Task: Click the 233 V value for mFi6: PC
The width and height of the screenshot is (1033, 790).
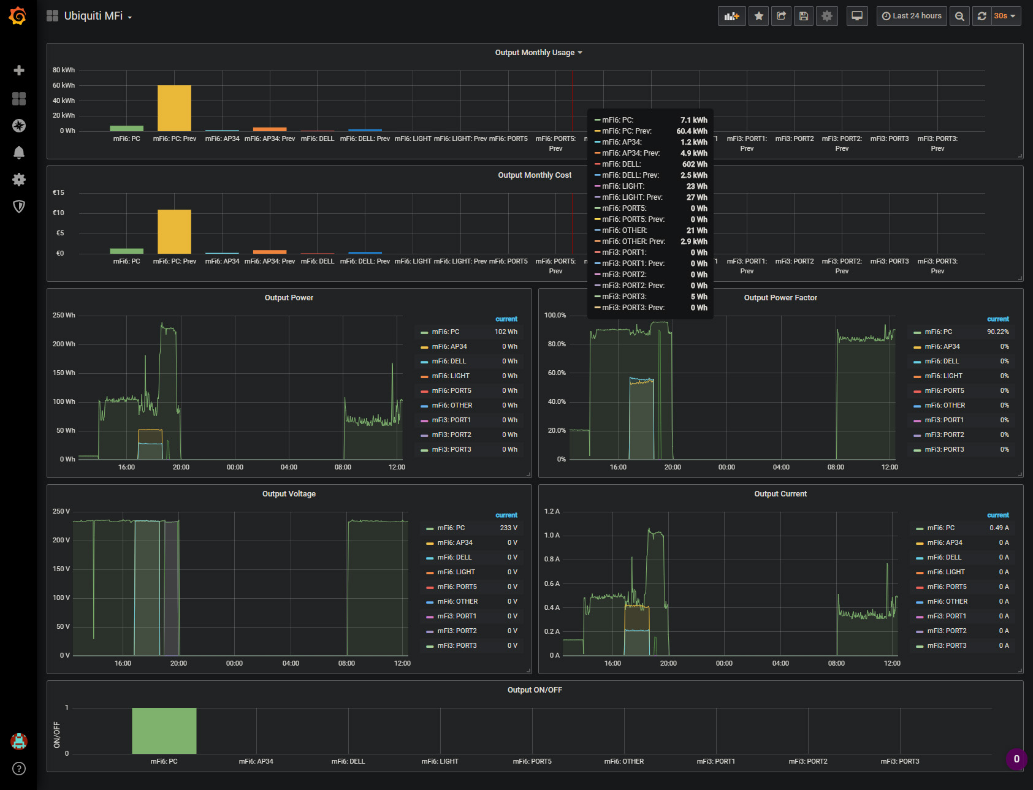Action: [508, 528]
